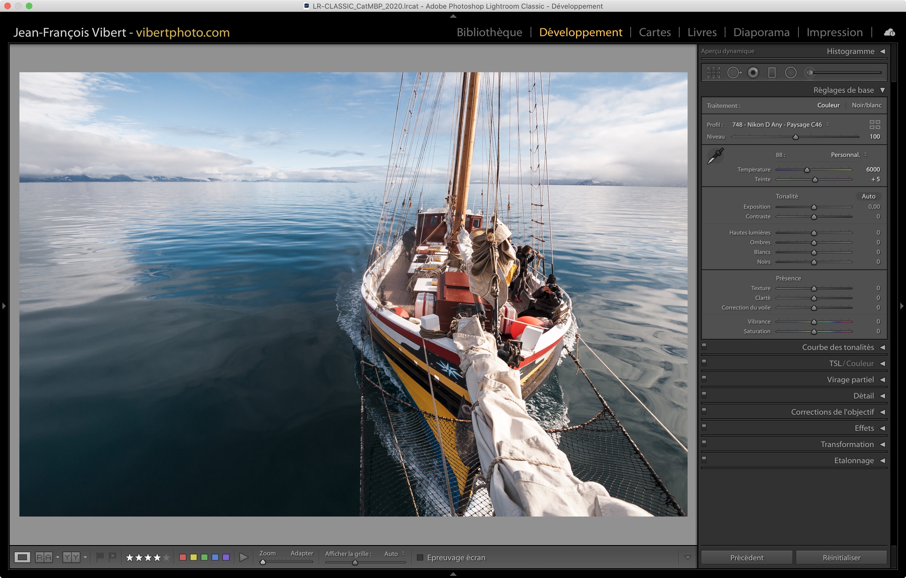
Task: Activate the Red Eye Correction tool
Action: [753, 73]
